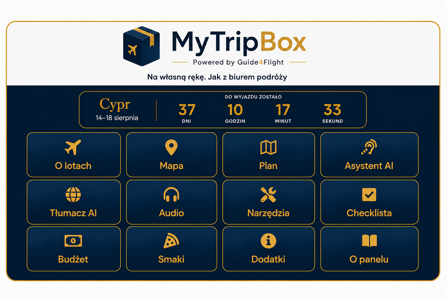Go to the Dodatki label
The height and width of the screenshot is (298, 447).
(268, 259)
